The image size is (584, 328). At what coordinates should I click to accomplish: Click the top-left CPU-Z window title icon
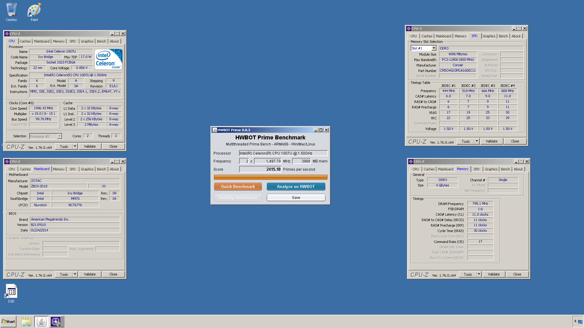pos(7,34)
